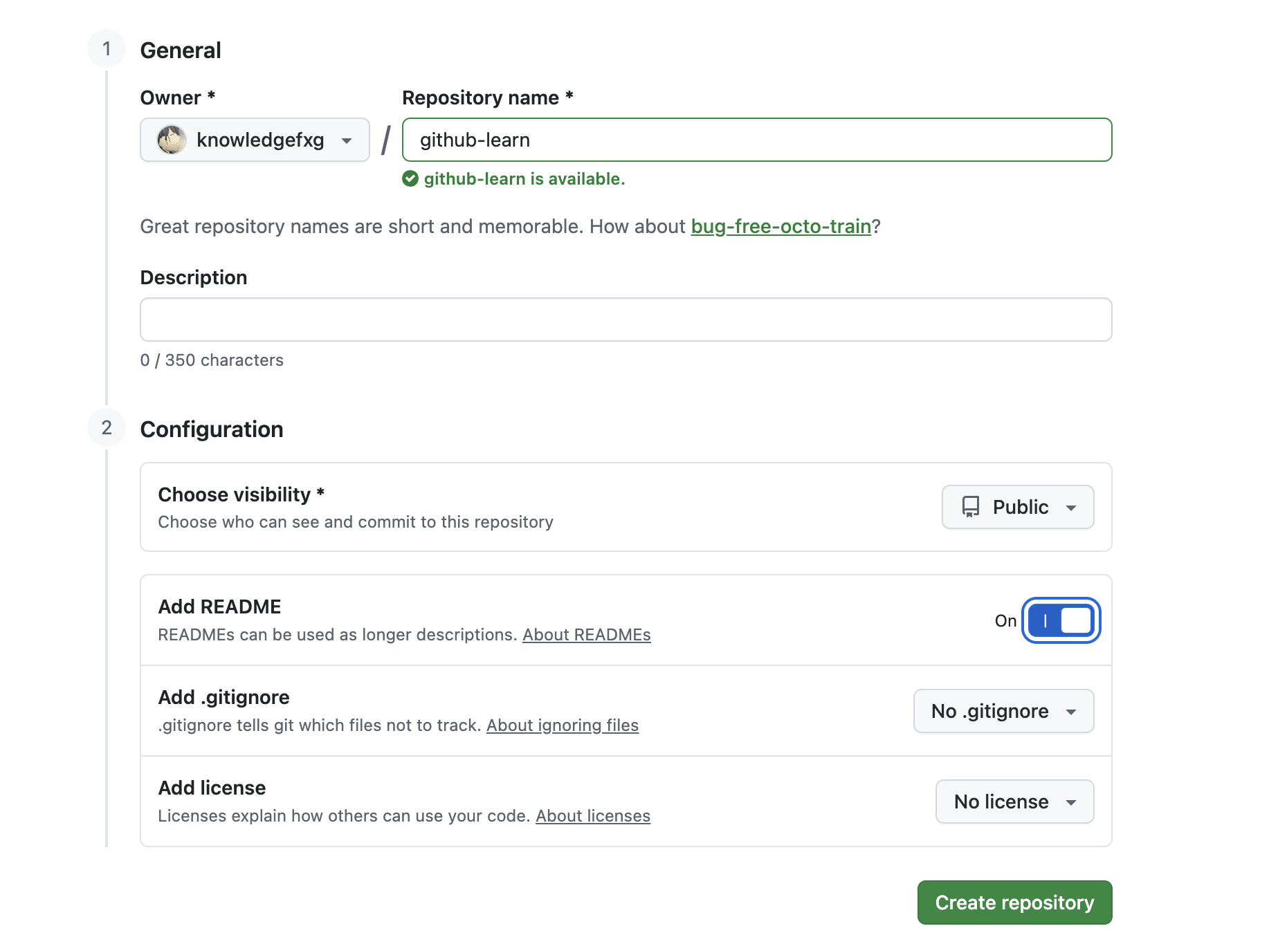Click 'Choose who can see and commit' text

click(356, 522)
